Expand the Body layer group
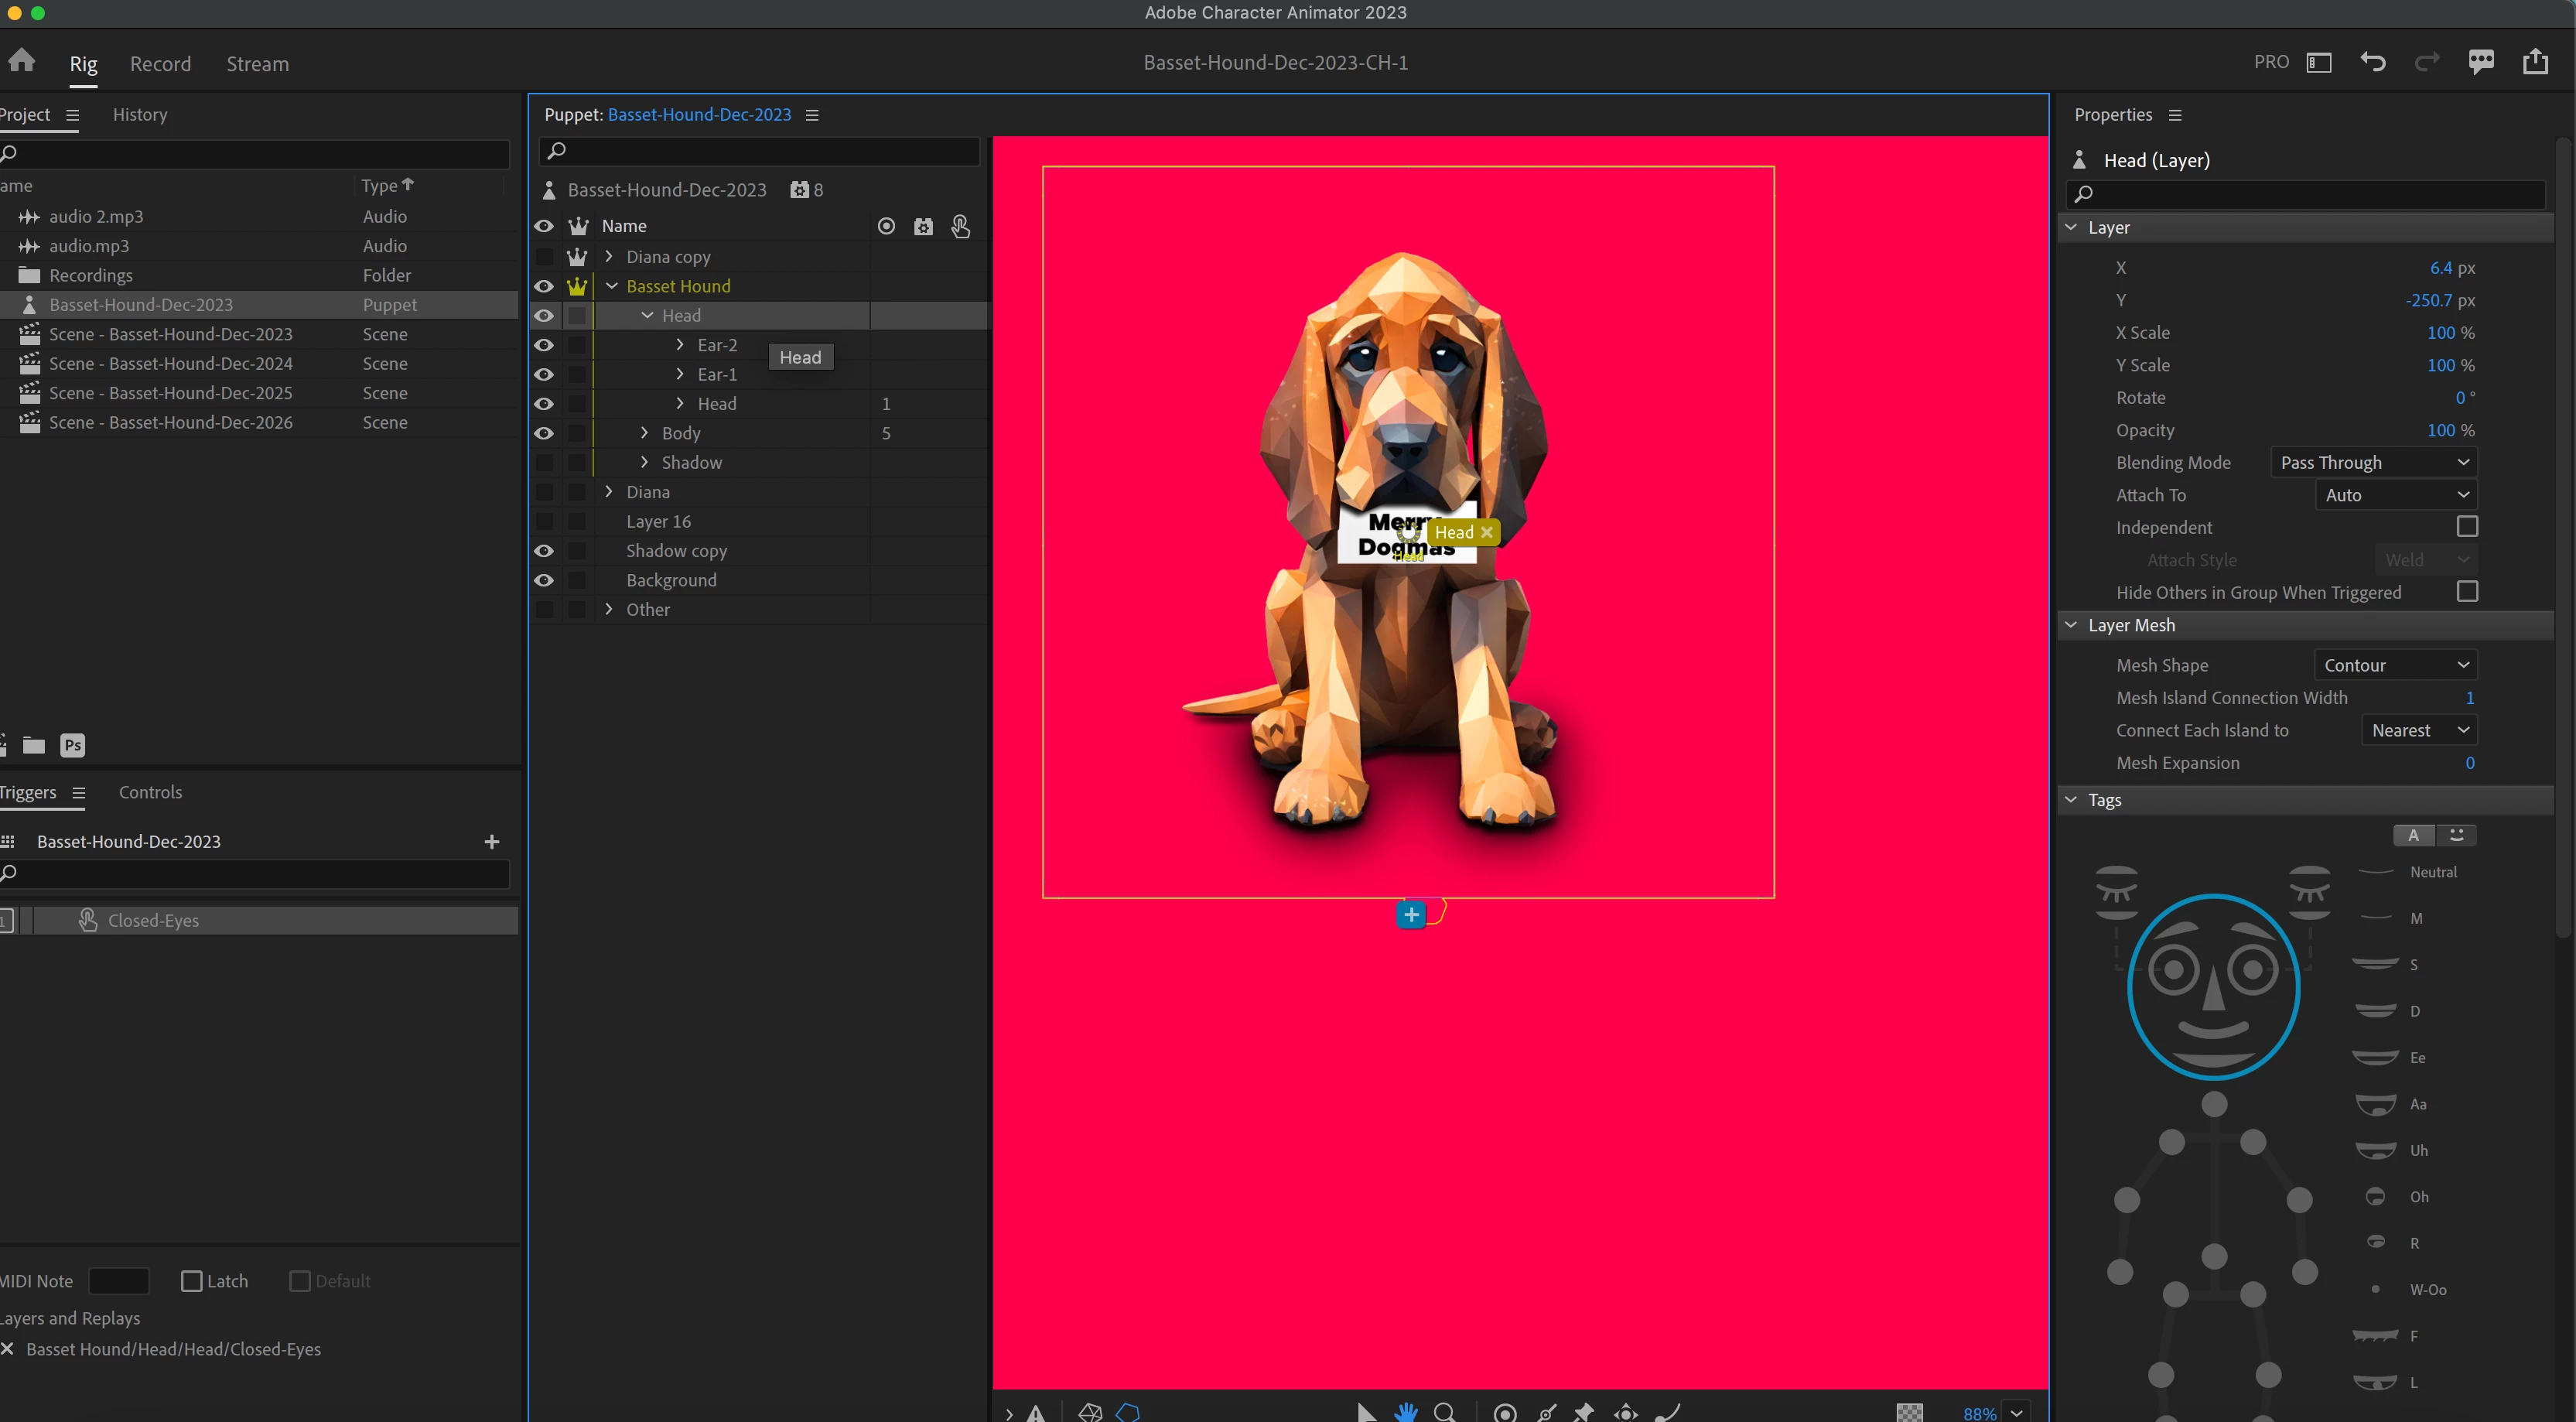 pyautogui.click(x=645, y=433)
